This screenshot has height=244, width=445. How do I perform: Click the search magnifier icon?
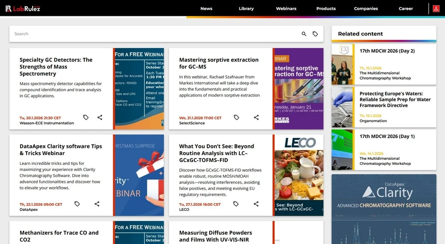(x=304, y=34)
